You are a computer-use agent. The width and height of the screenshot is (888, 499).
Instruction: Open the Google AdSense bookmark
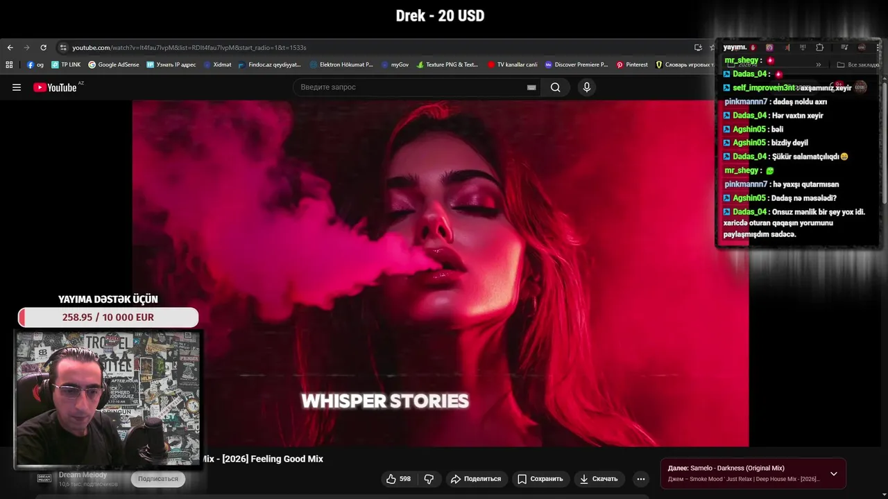click(114, 64)
